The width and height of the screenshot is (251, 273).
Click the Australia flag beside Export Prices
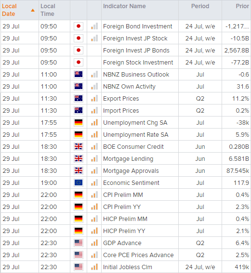click(79, 98)
